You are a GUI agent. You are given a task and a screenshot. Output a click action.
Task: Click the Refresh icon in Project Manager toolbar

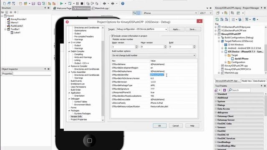pos(217,20)
